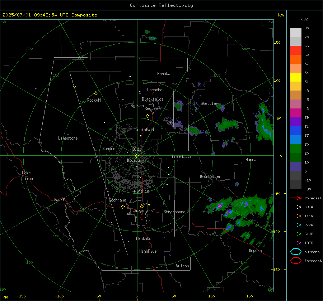Click the Hanna city label
This screenshot has height=301, width=323.
click(251, 160)
